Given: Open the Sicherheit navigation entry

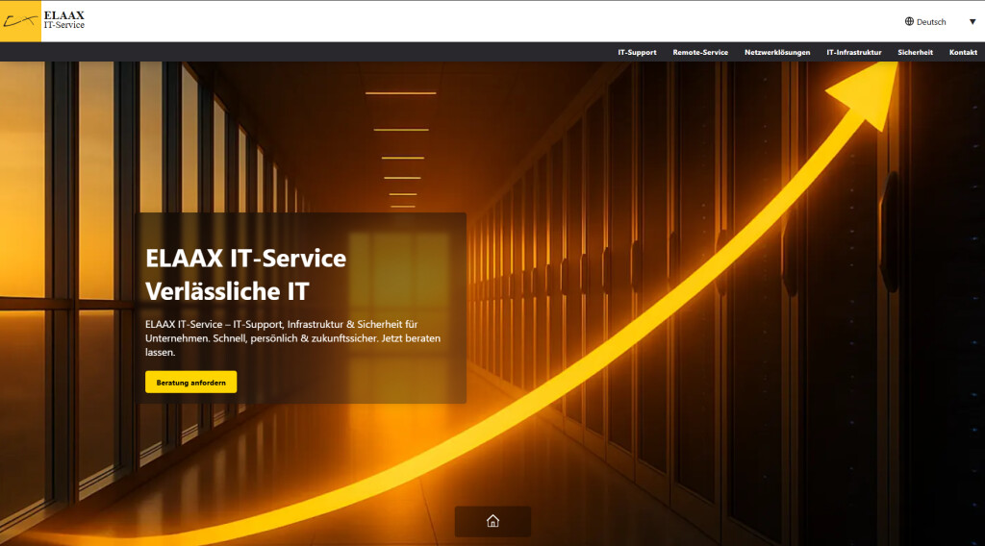Looking at the screenshot, I should (915, 52).
